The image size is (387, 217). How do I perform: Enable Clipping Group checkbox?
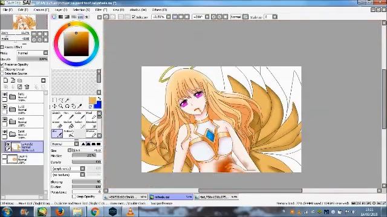(2, 69)
